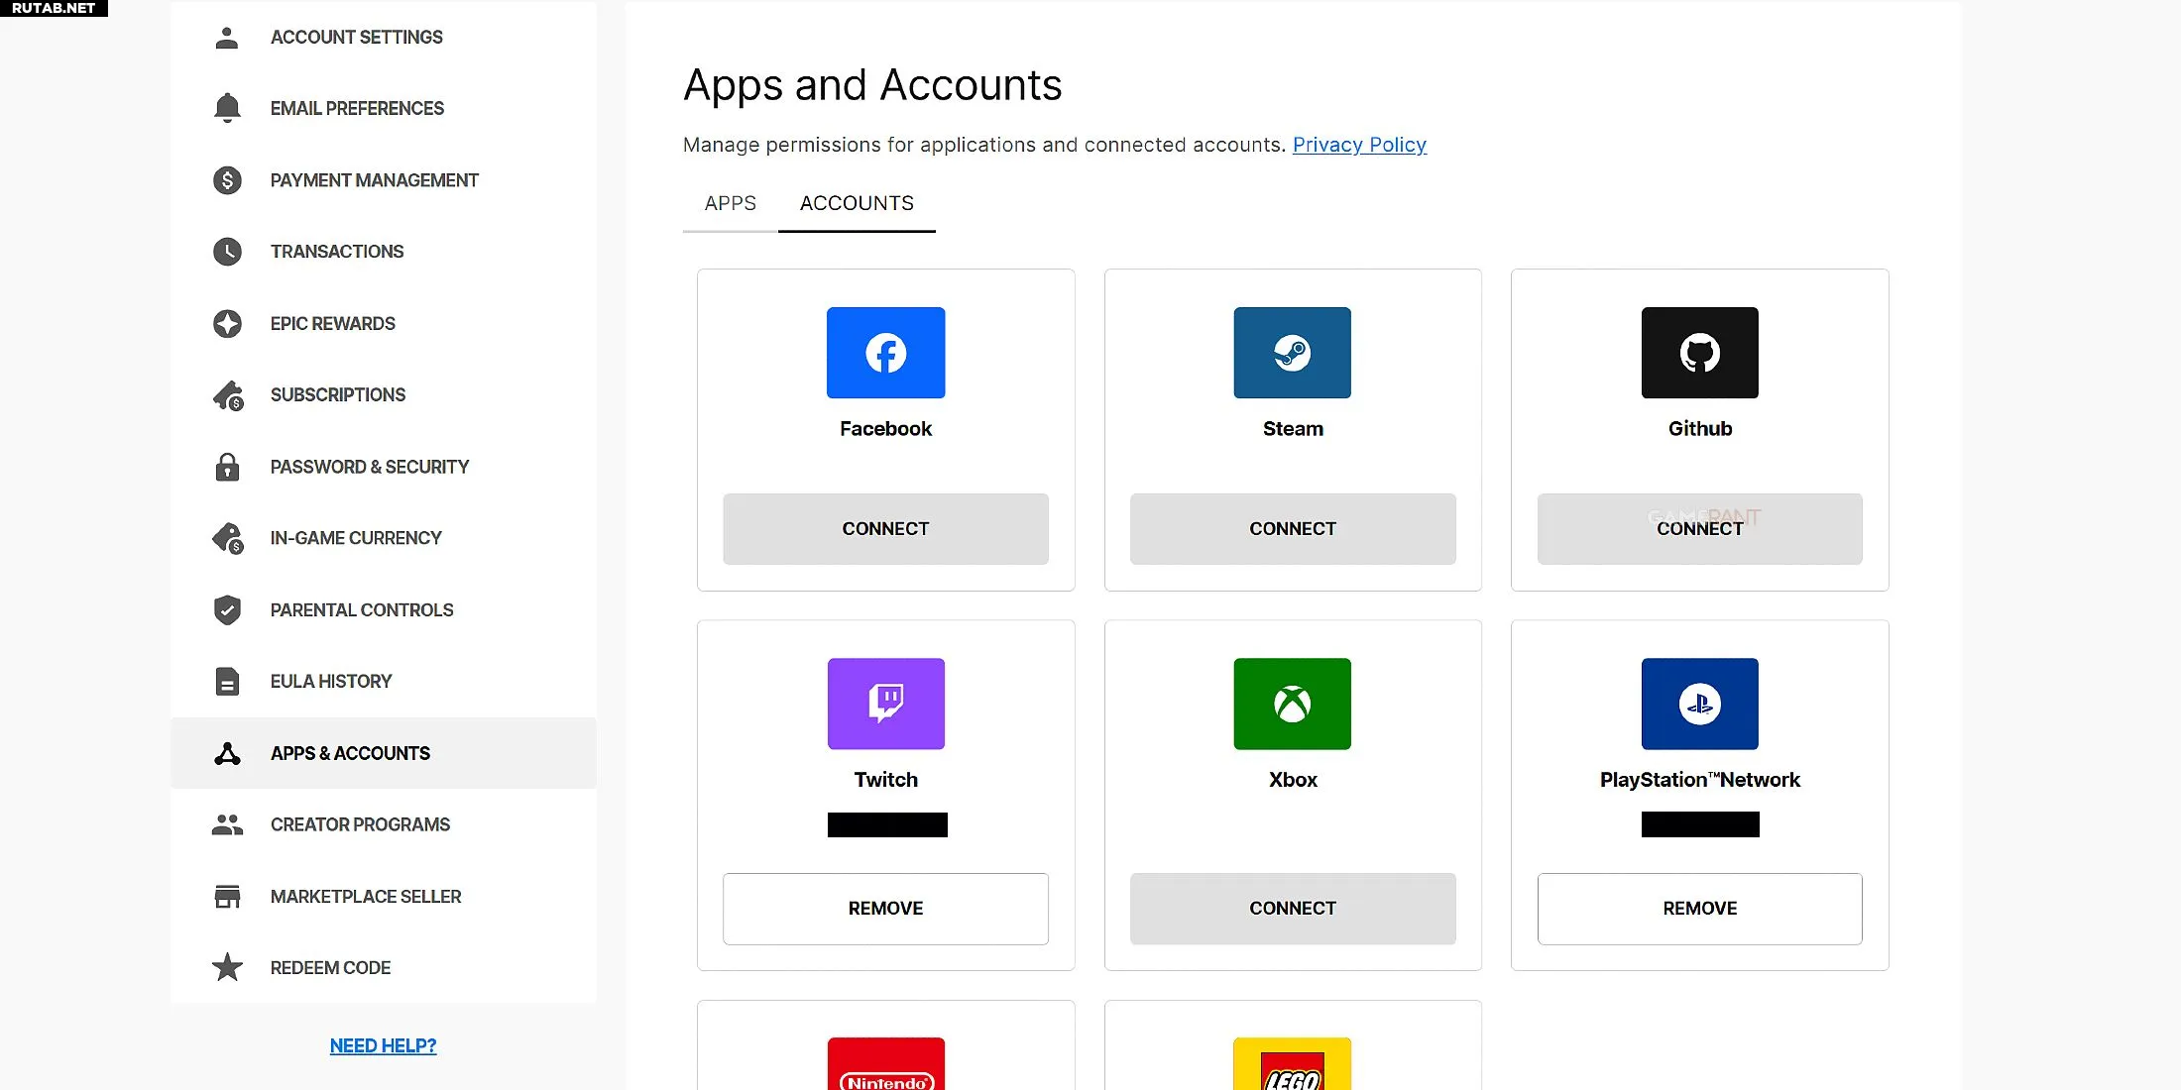
Task: Select the ACCOUNTS tab
Action: click(857, 203)
